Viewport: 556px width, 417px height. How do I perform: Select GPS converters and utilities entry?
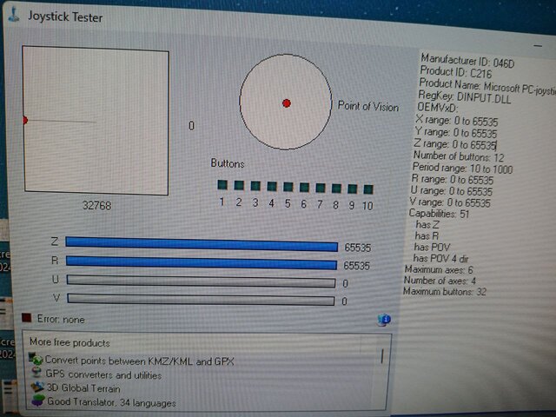coord(106,374)
